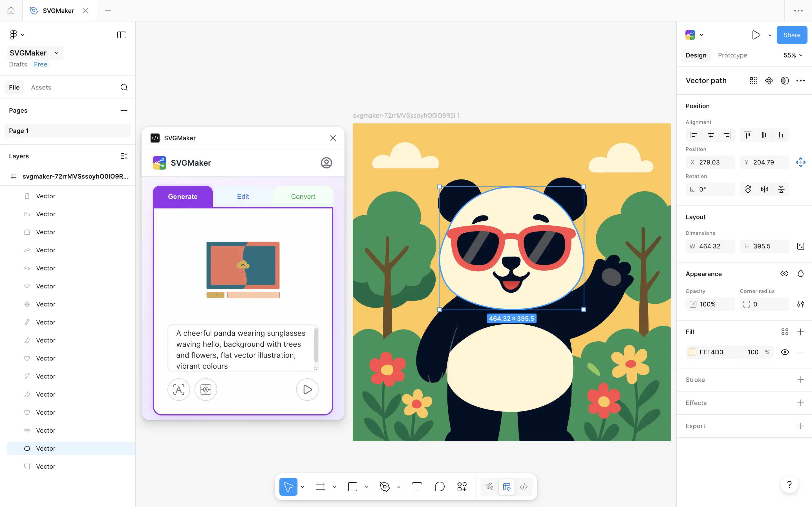Viewport: 812px width, 507px height.
Task: Expand the SVGMaker file name dropdown
Action: point(57,53)
